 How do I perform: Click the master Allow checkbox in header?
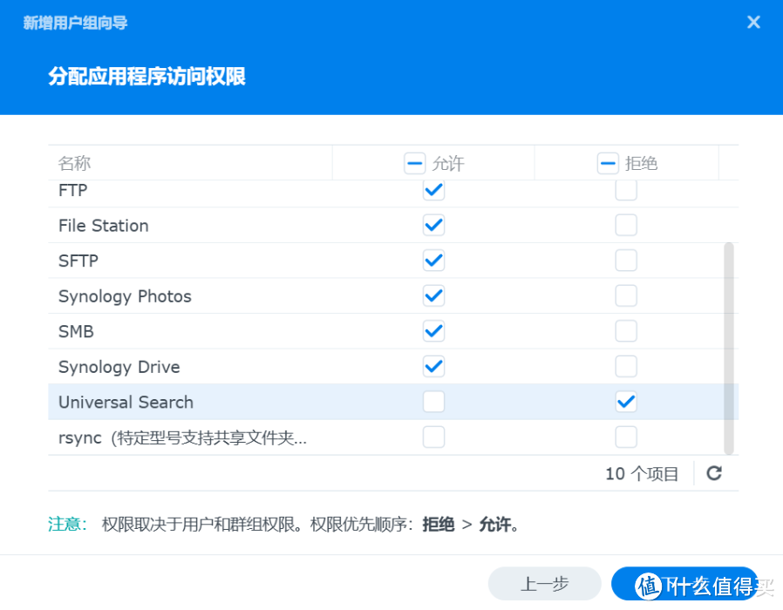point(414,162)
